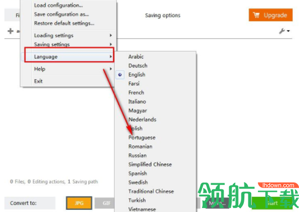Expand the Help submenu
Image resolution: width=299 pixels, height=212 pixels.
point(68,69)
